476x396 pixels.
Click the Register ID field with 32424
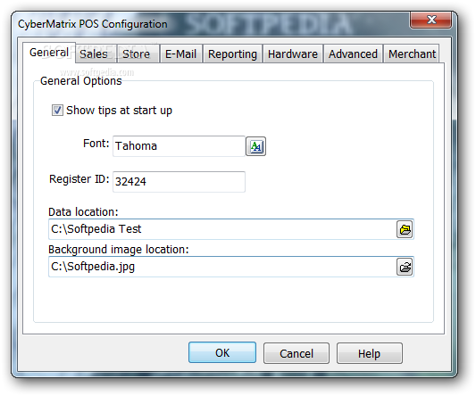[179, 182]
